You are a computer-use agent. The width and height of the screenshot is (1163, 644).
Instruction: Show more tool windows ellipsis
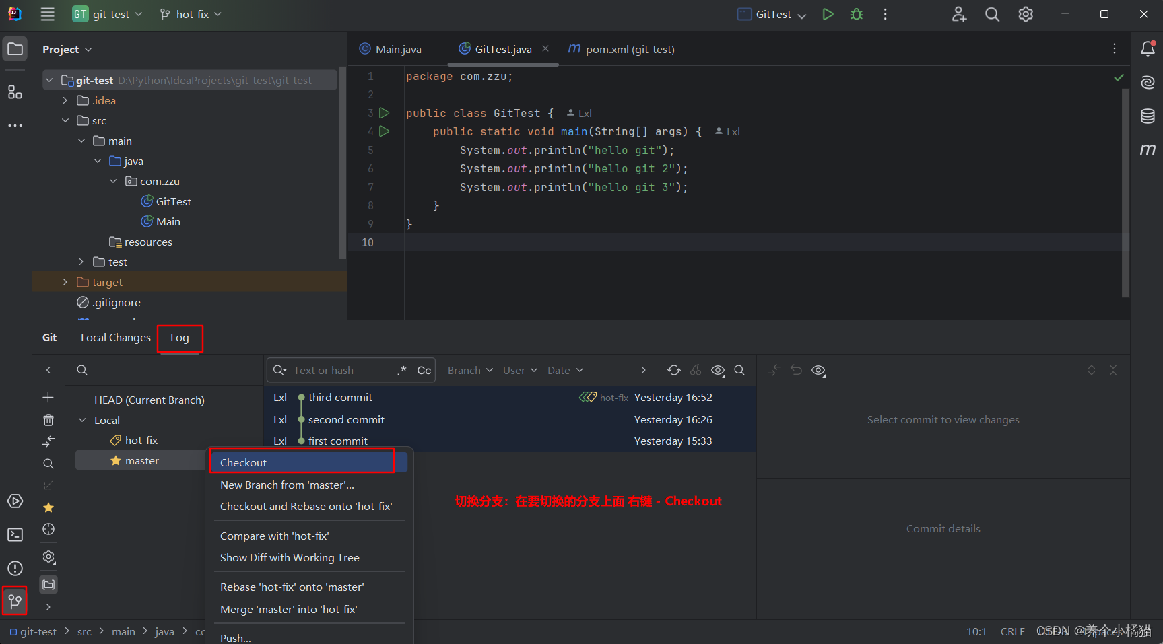(x=15, y=125)
